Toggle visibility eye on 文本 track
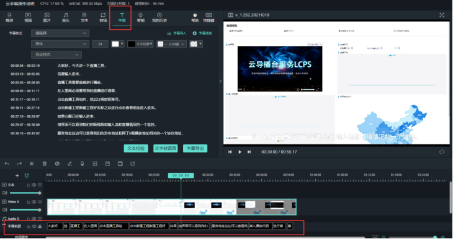This screenshot has height=239, width=453. [x=34, y=185]
